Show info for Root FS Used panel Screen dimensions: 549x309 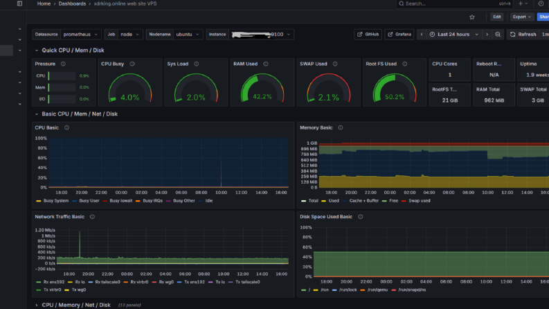[x=405, y=64]
